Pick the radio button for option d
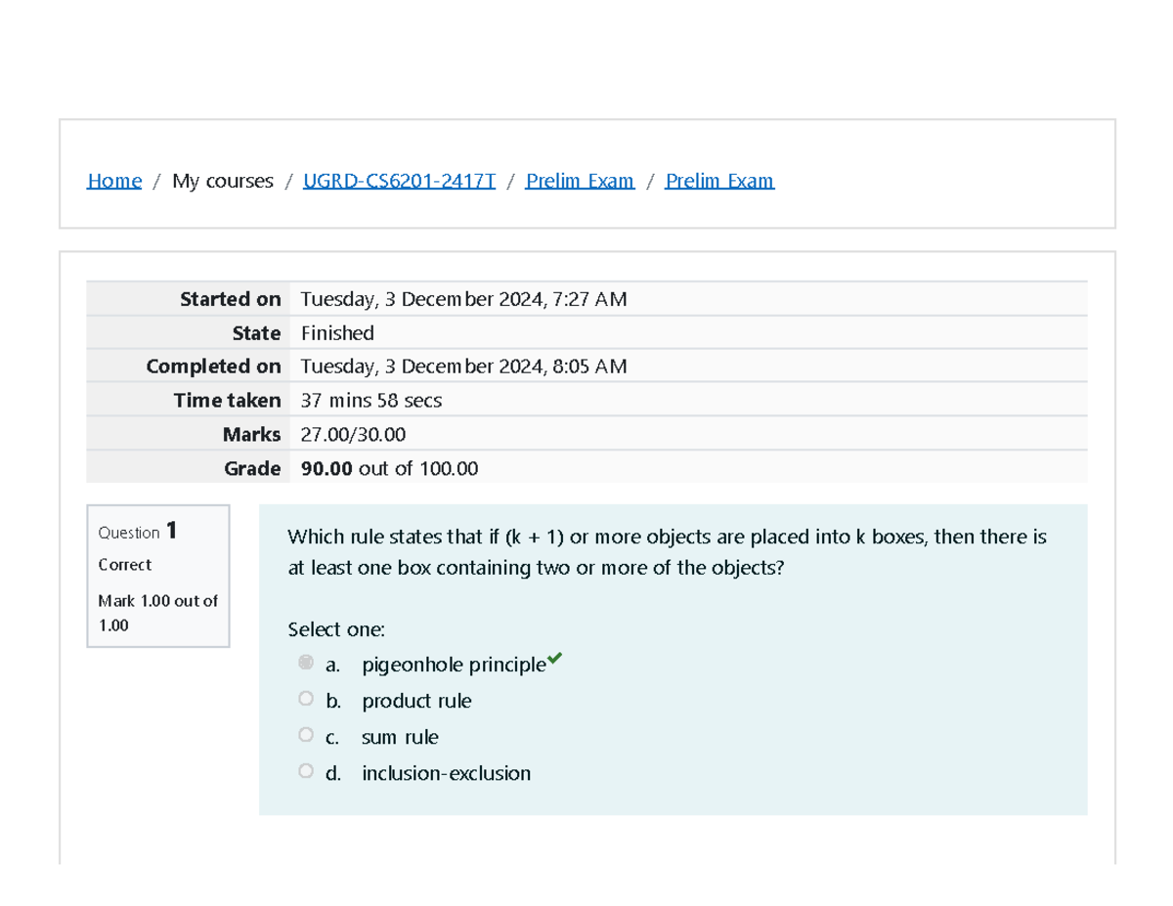 (306, 771)
